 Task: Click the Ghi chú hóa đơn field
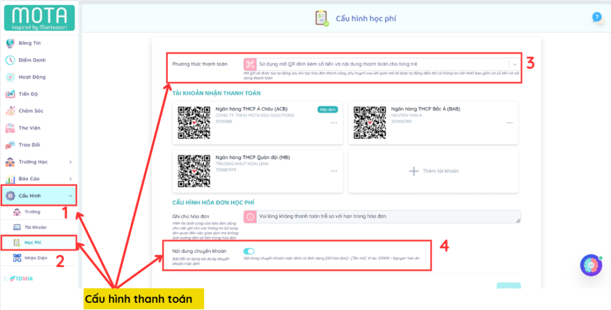(x=382, y=216)
